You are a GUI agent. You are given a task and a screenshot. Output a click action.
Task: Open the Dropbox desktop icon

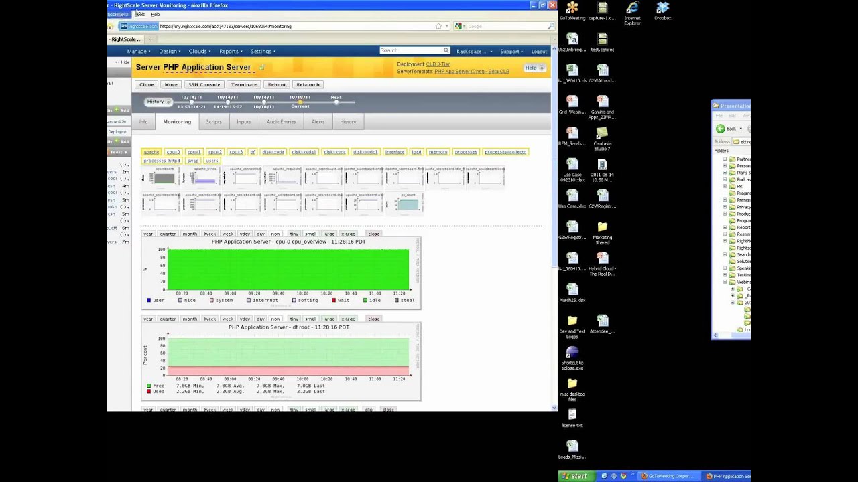pos(662,11)
